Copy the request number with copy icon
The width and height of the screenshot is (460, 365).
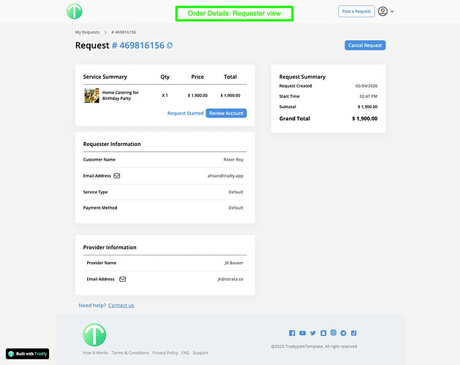pyautogui.click(x=170, y=45)
